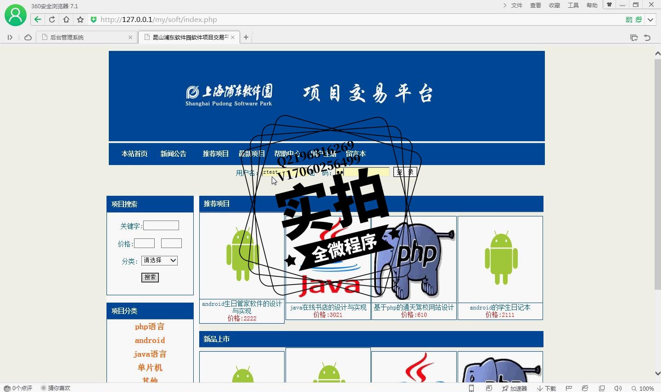Click the green user avatar icon
The height and width of the screenshot is (392, 661).
click(x=15, y=16)
